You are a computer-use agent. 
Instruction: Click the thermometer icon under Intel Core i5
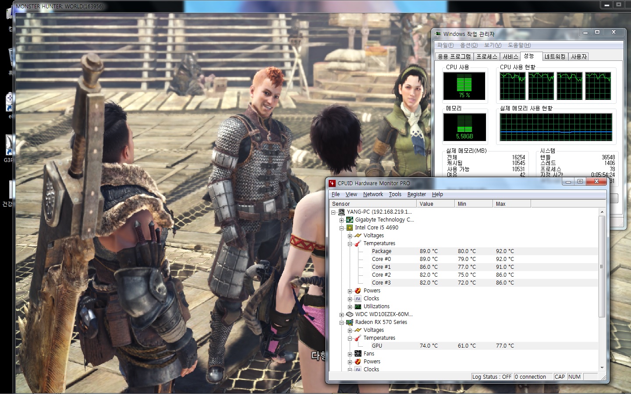tap(358, 243)
